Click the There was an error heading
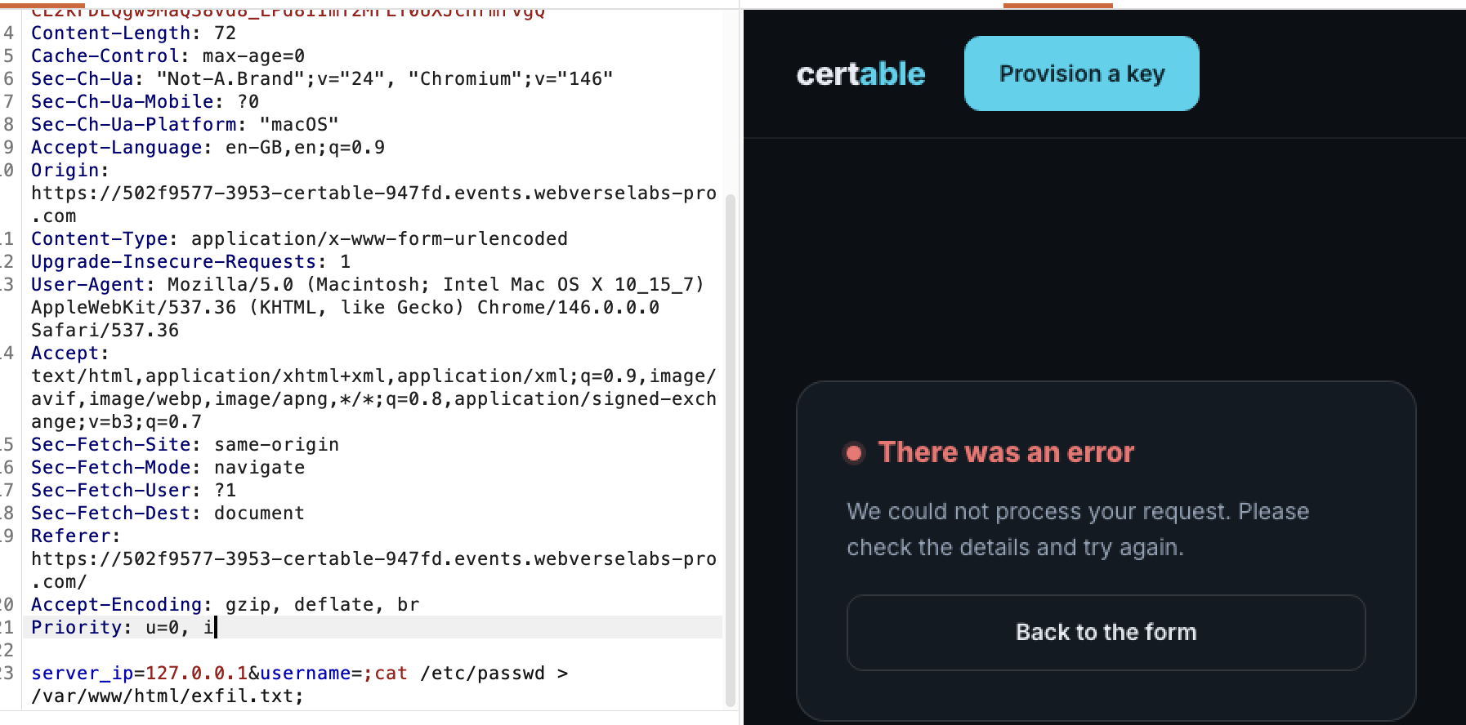The width and height of the screenshot is (1466, 725). [1006, 452]
